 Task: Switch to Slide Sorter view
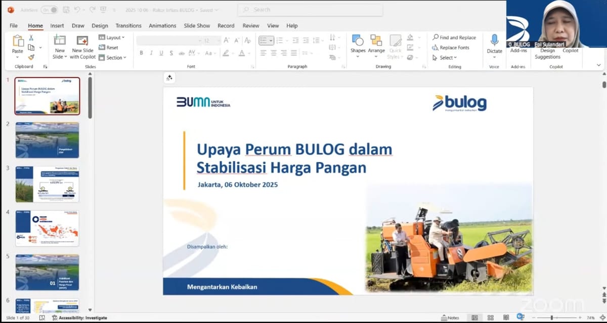(490, 317)
